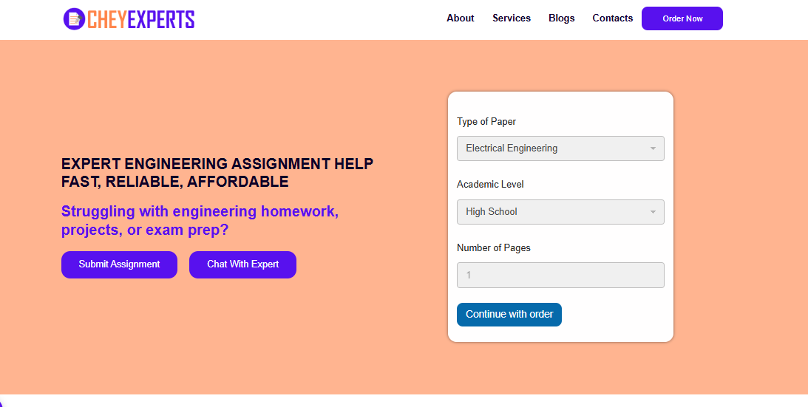Screen dimensions: 808x407
Task: Focus the Number of Pages input field
Action: [x=560, y=276]
